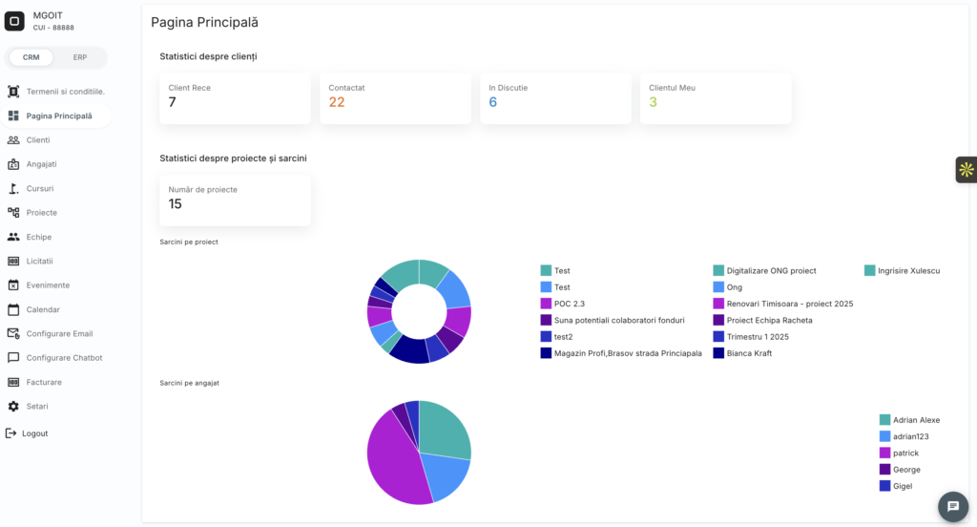The width and height of the screenshot is (977, 527).
Task: Click the Echipe group icon
Action: coord(13,237)
